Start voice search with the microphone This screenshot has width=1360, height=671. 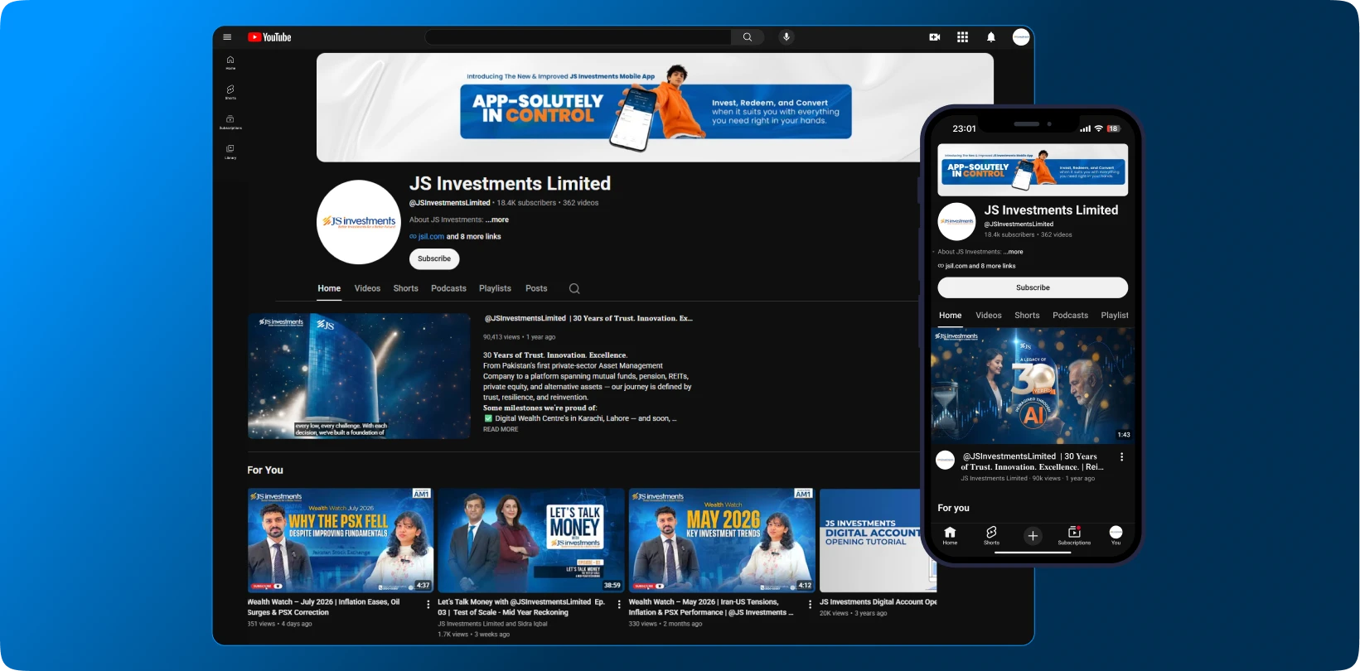pyautogui.click(x=786, y=37)
